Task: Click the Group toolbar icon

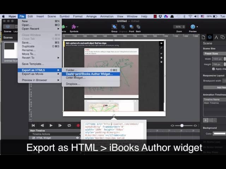Action: click(114, 27)
